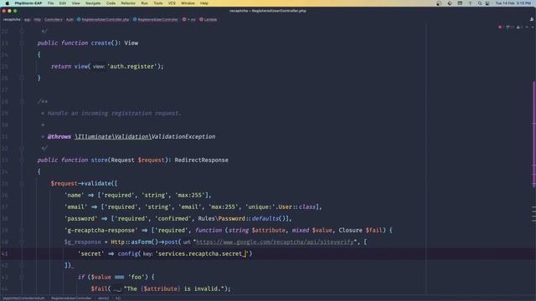Click line number 41 in the gutter

coord(5,253)
